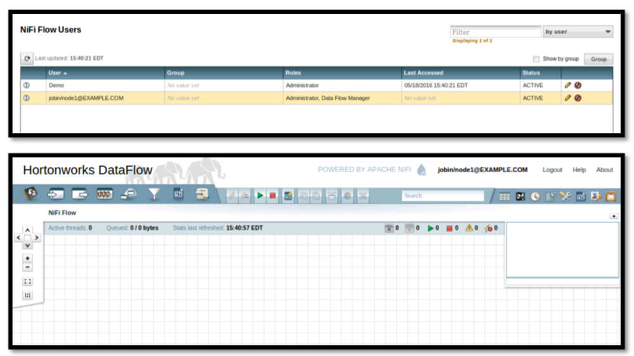Sort by the Roles column header

coord(342,73)
